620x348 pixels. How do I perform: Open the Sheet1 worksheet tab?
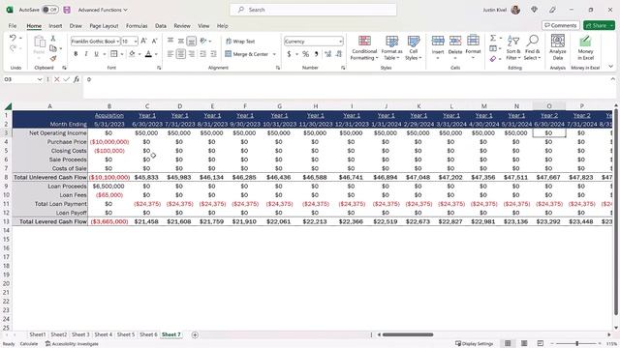point(38,334)
